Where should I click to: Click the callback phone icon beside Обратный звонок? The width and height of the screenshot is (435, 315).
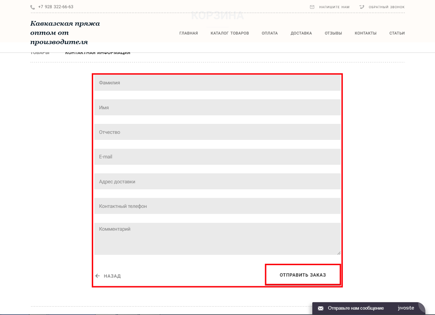click(x=362, y=7)
